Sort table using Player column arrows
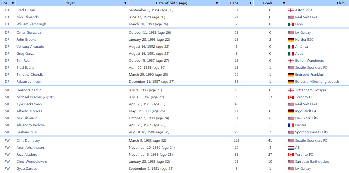The height and width of the screenshot is (173, 349). point(125,3)
